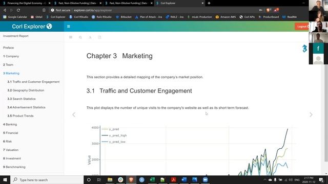The height and width of the screenshot is (184, 328).
Task: Open chapter 8 Investment
Action: (x=12, y=158)
